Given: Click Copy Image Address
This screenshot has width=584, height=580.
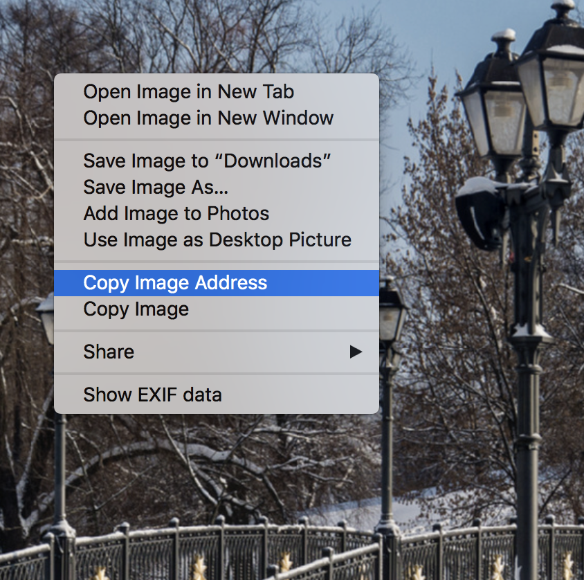Looking at the screenshot, I should (217, 283).
